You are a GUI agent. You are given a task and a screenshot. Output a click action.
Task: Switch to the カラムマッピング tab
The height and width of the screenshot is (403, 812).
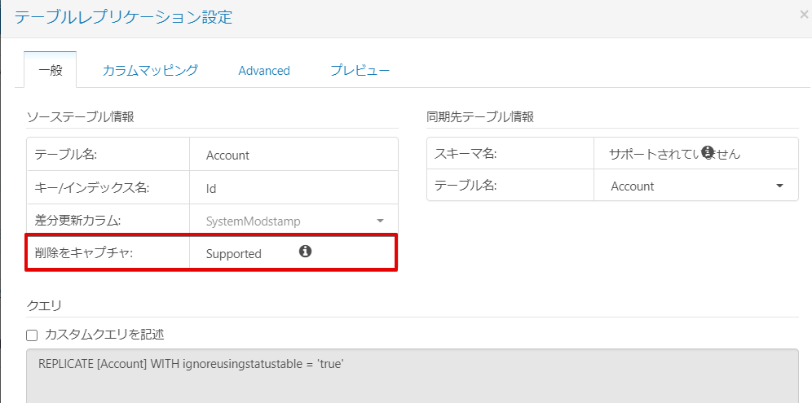[x=150, y=70]
